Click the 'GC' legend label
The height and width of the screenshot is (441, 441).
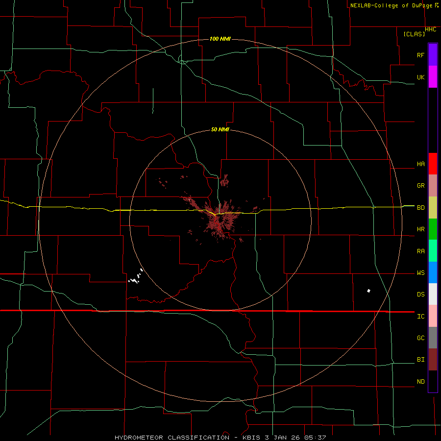coord(420,338)
